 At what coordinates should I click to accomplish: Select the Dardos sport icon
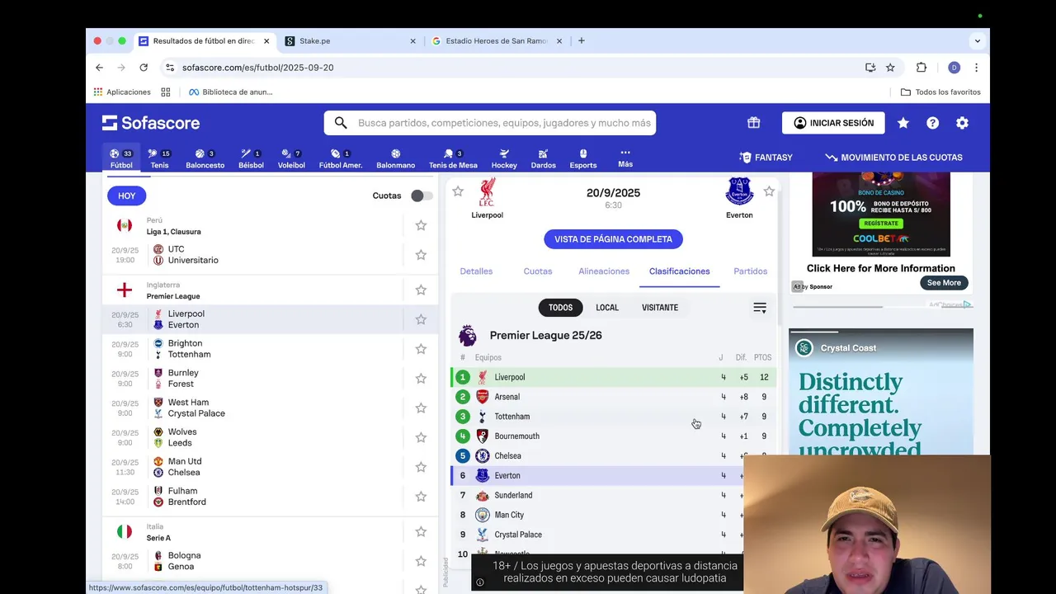[543, 158]
